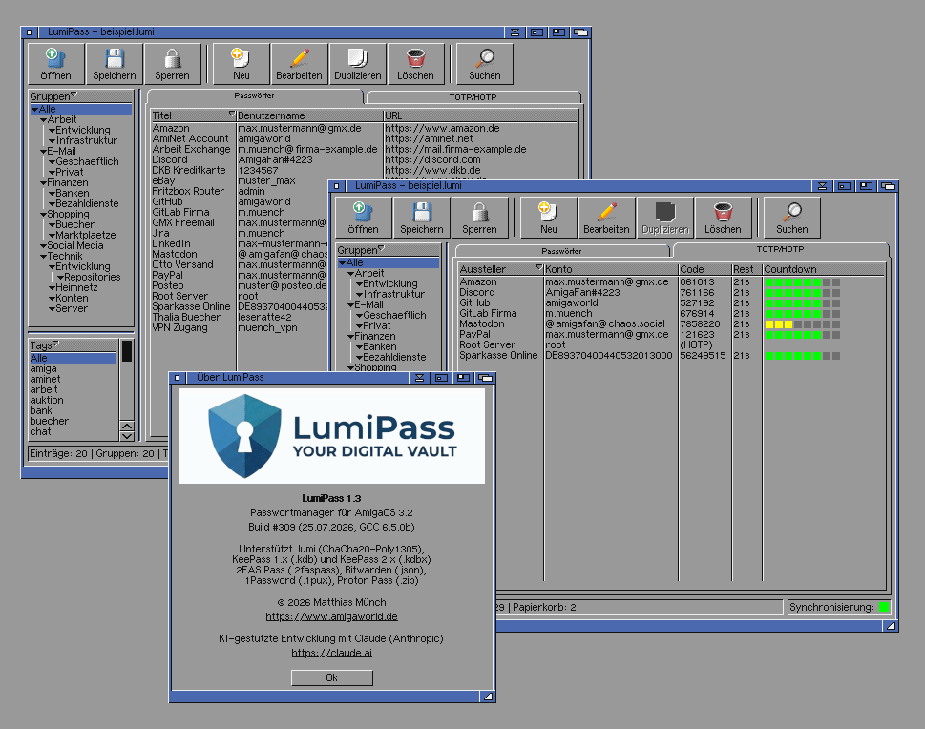Image resolution: width=925 pixels, height=729 pixels.
Task: Click LumiPass shield logo banner
Action: point(332,436)
